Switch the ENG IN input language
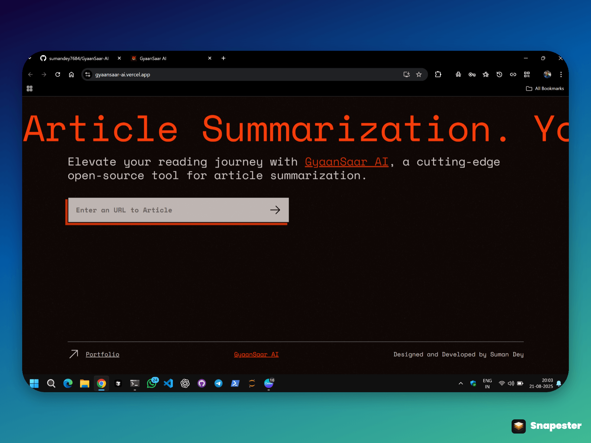591x443 pixels. click(487, 384)
